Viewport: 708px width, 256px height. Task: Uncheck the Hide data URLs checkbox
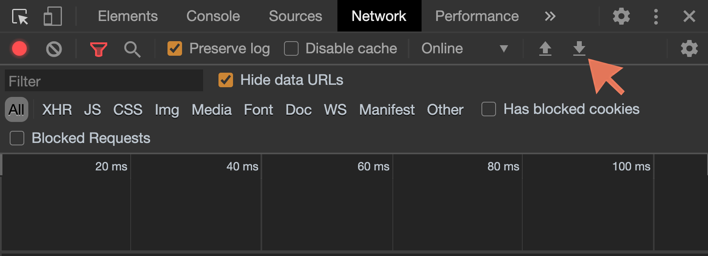tap(226, 80)
